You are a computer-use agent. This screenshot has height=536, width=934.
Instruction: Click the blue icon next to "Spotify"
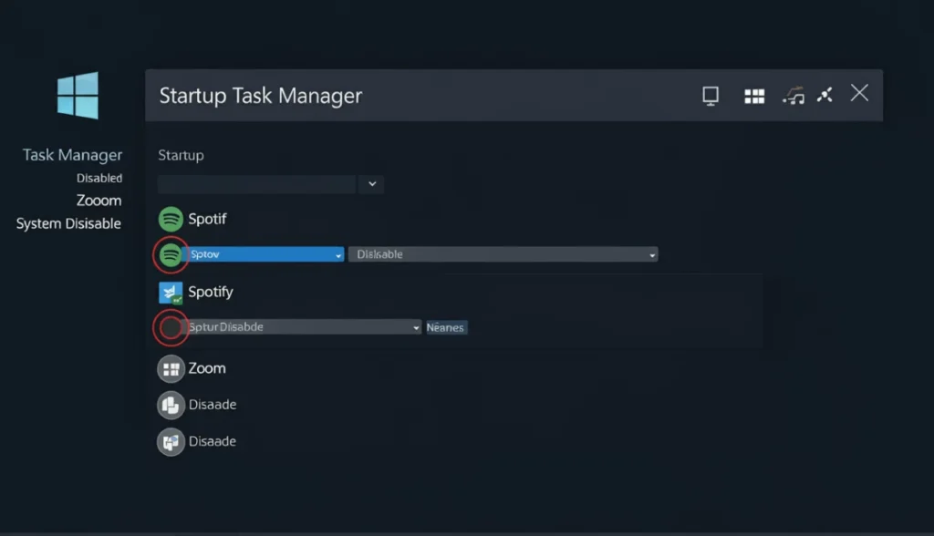171,293
